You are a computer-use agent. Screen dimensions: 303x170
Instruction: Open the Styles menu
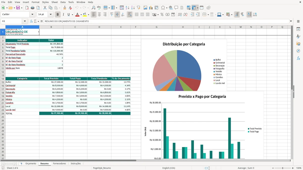(x=45, y=2)
